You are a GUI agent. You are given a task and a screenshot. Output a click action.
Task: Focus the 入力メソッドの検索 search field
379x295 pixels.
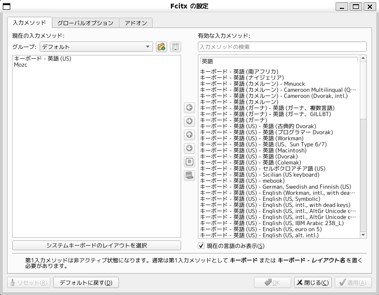282,47
